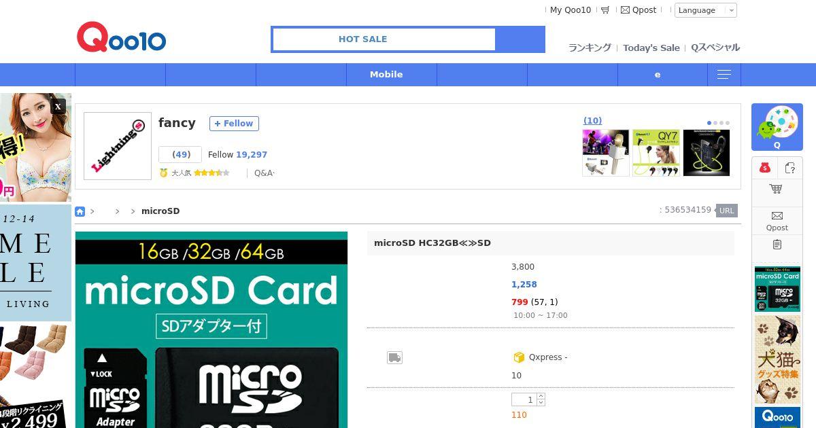Click the time sale price 799
This screenshot has width=816, height=428.
click(520, 302)
